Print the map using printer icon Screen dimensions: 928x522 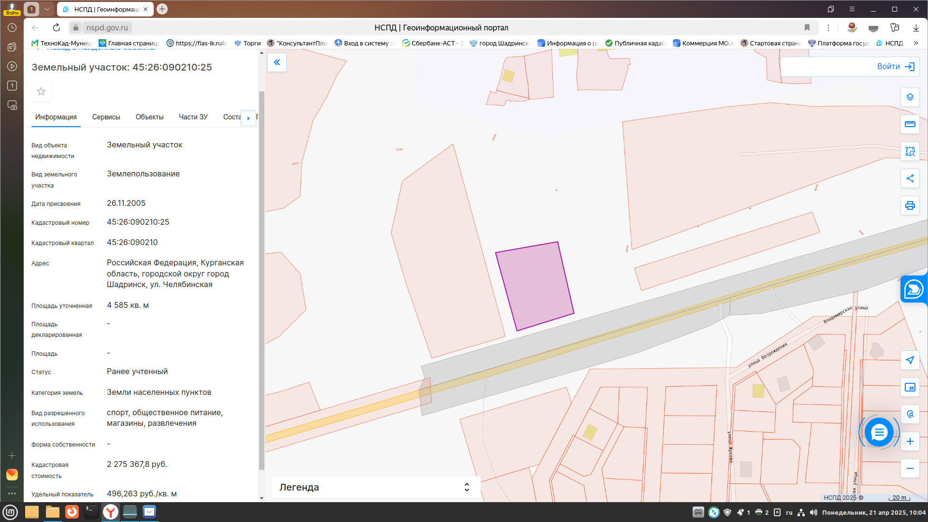tap(910, 205)
